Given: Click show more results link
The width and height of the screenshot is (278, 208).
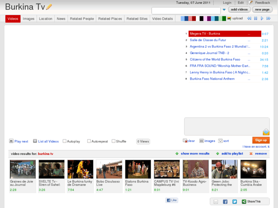Looking at the screenshot, I should (195, 154).
